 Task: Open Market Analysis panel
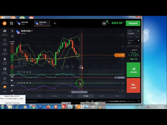pyautogui.click(x=5, y=71)
